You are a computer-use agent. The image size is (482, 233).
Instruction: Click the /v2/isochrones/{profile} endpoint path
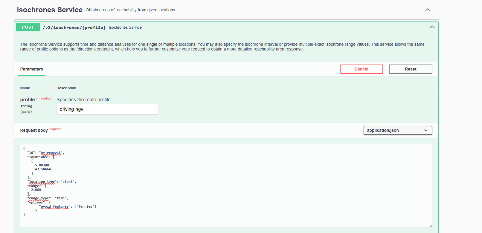(74, 27)
